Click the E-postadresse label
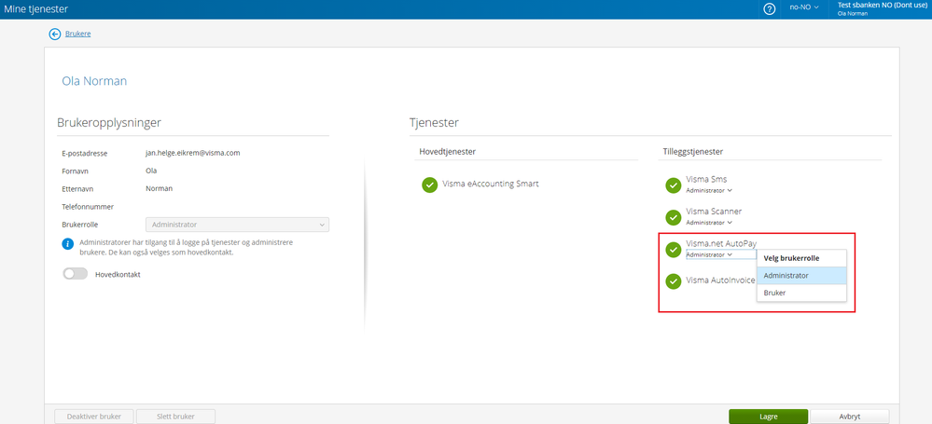 tap(84, 153)
